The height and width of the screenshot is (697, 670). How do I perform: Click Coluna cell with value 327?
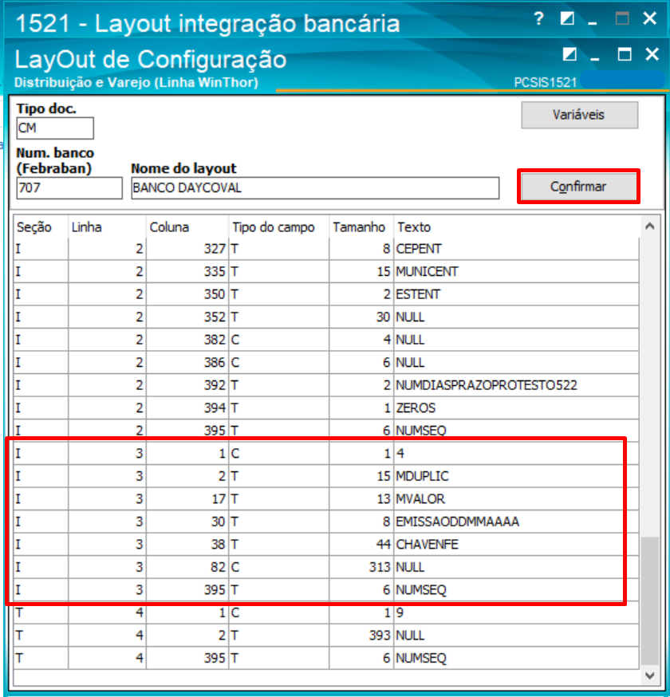pos(187,249)
